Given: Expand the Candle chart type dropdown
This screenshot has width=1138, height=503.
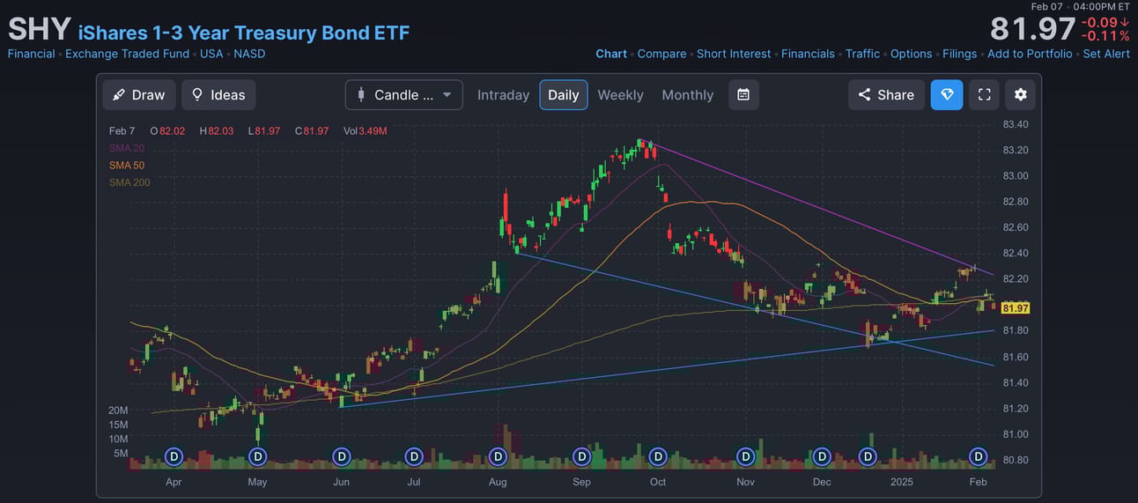Looking at the screenshot, I should pos(404,95).
